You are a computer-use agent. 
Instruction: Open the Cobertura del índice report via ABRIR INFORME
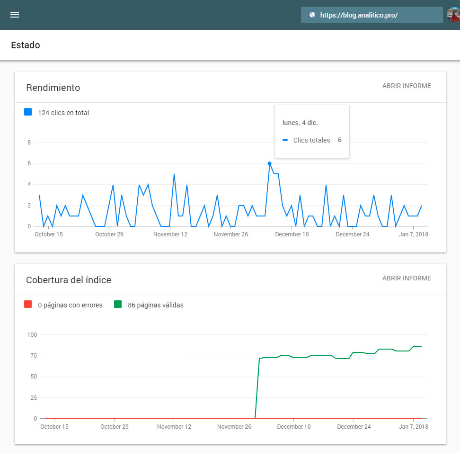pos(407,278)
